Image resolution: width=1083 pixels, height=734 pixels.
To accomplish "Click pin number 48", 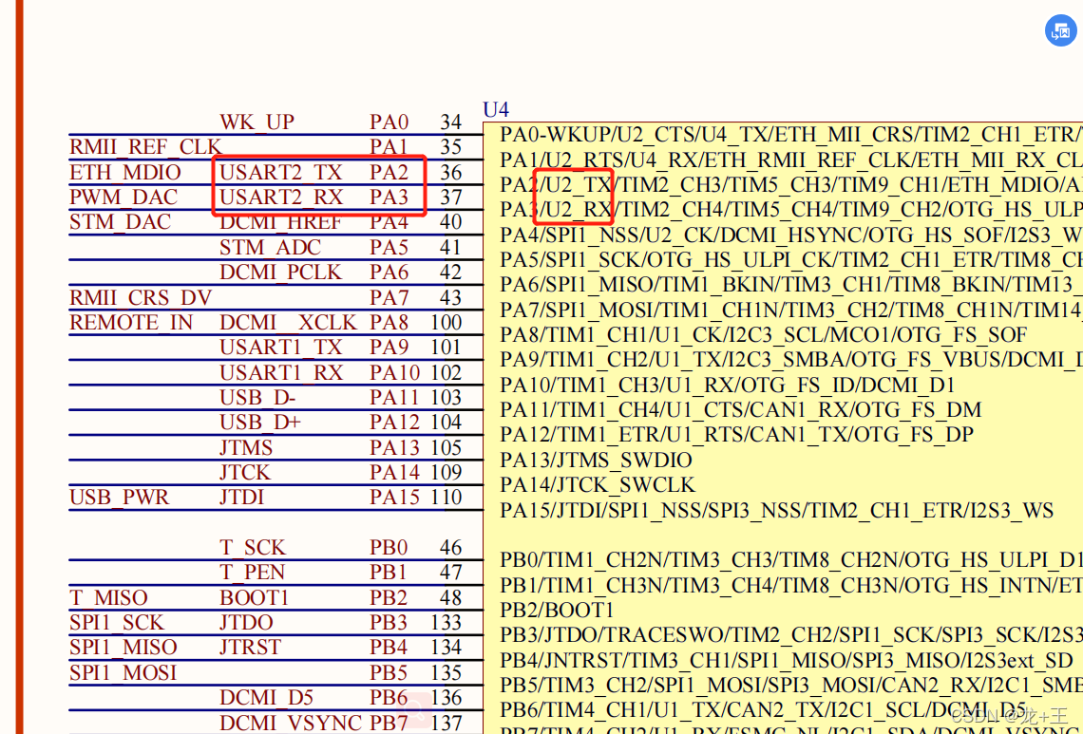I will tap(450, 597).
